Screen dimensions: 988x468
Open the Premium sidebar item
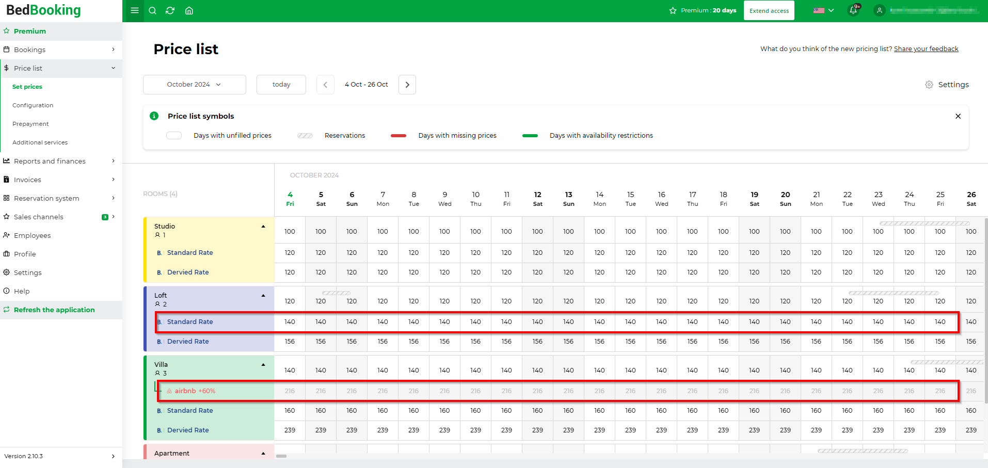[x=61, y=31]
